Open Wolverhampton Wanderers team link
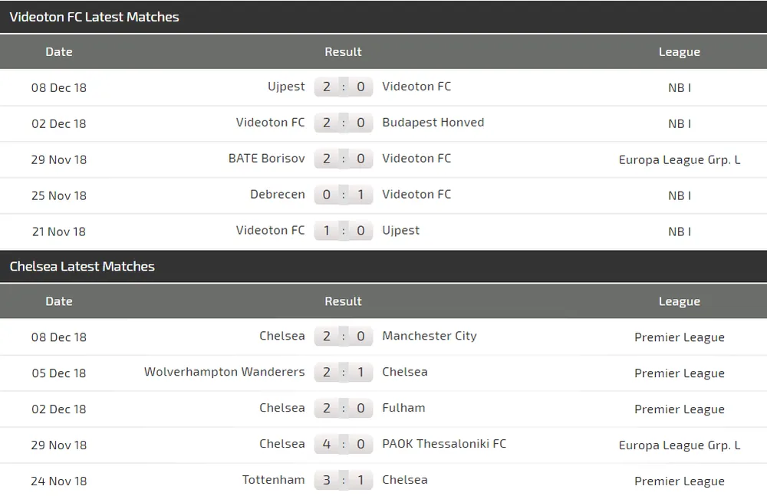Image resolution: width=767 pixels, height=496 pixels. click(224, 372)
